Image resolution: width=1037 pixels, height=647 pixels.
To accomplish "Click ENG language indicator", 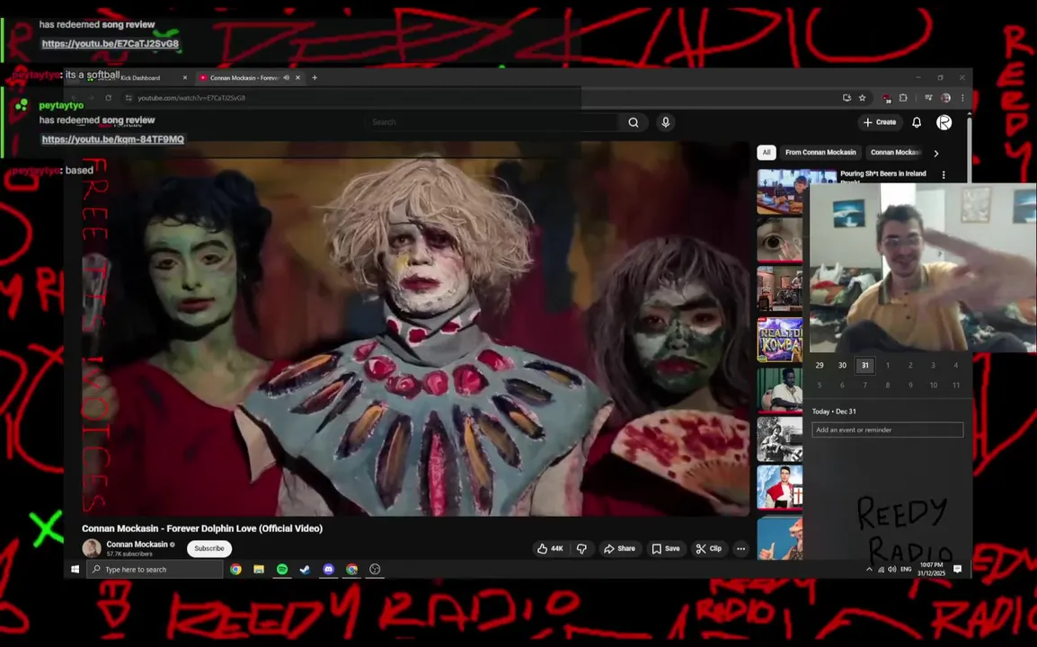I will click(x=906, y=570).
